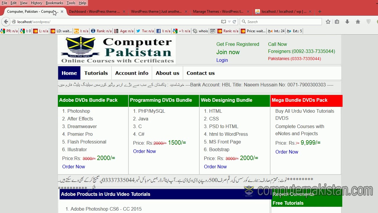Close the Dashboard WordPress theme tab
The height and width of the screenshot is (213, 378).
click(x=124, y=12)
